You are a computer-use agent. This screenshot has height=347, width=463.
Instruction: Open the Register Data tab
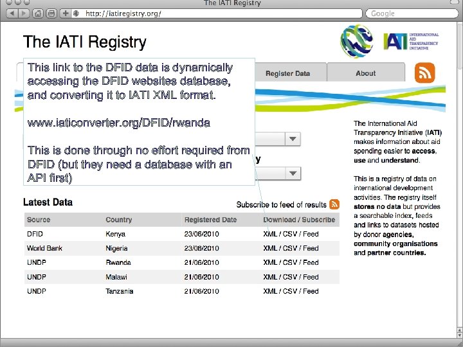point(287,73)
